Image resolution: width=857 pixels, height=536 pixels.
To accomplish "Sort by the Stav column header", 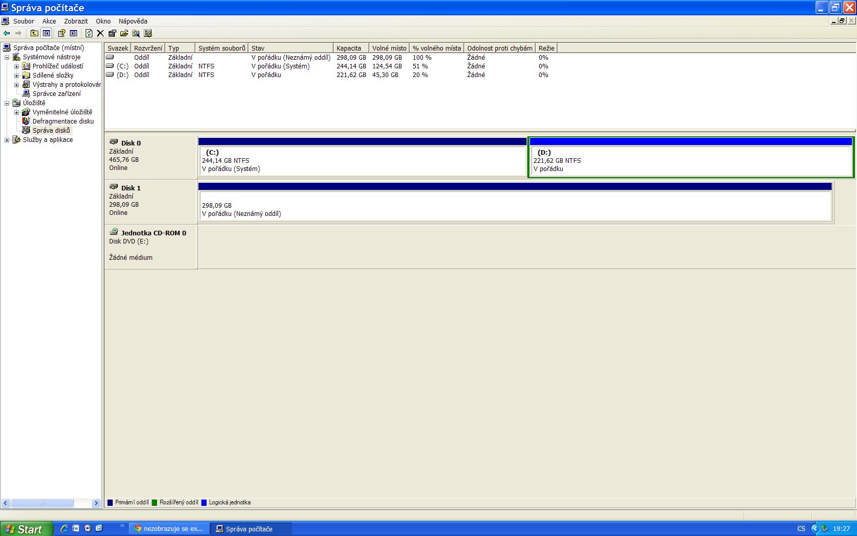I will coord(291,48).
